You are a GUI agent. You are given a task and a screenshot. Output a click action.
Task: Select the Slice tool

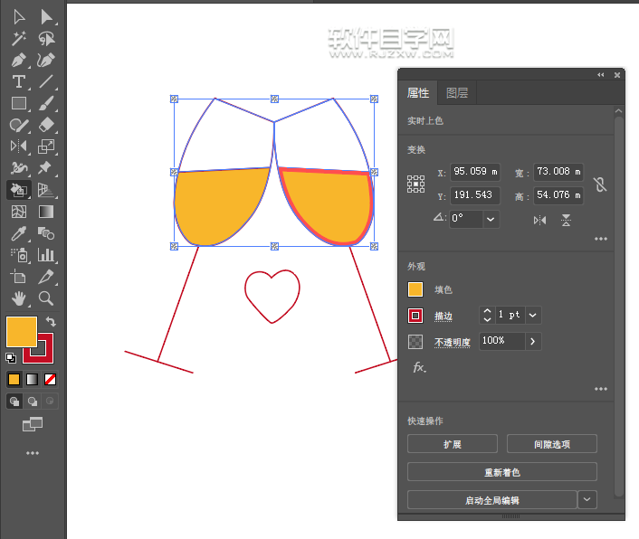click(x=46, y=277)
